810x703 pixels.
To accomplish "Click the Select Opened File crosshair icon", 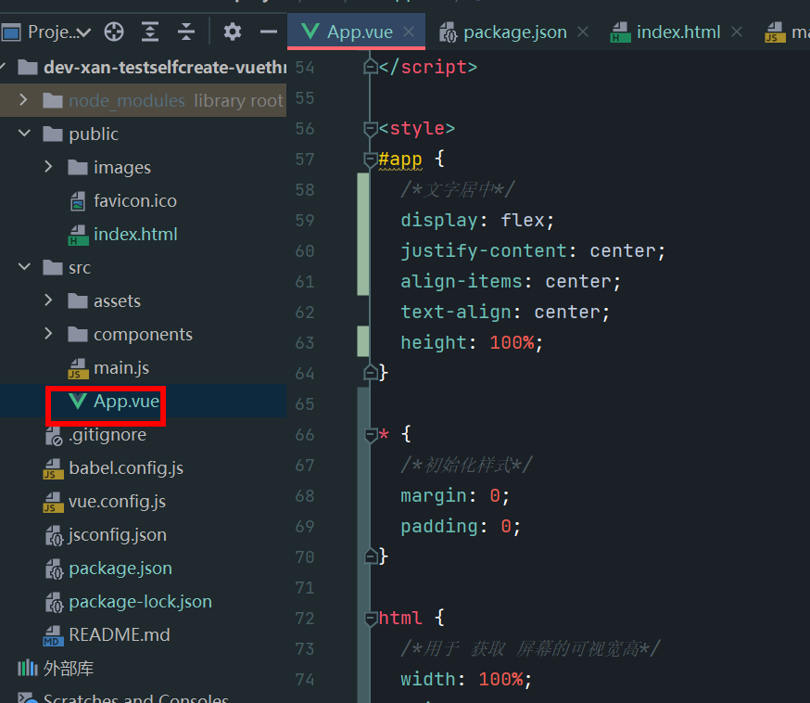I will point(113,32).
